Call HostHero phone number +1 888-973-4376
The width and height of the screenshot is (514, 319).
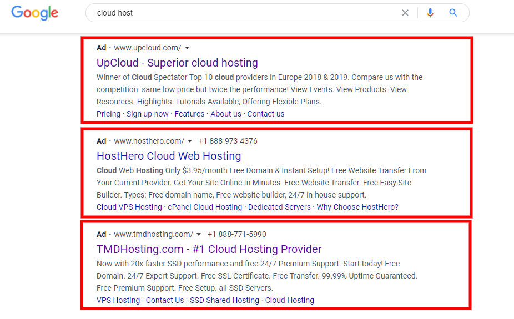point(228,141)
